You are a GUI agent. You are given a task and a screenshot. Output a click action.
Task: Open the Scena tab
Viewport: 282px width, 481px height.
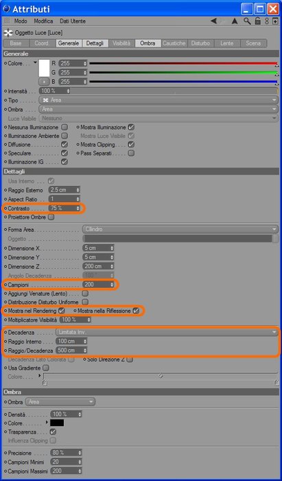tap(253, 43)
